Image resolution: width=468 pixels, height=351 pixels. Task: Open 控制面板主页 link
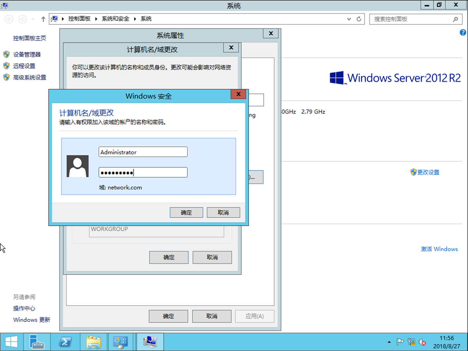click(30, 38)
